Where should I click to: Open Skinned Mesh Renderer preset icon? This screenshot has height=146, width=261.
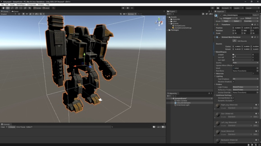(255, 37)
